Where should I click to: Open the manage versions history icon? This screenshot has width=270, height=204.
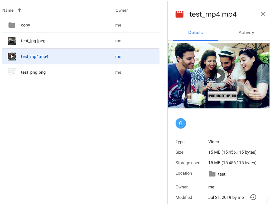pos(253,197)
